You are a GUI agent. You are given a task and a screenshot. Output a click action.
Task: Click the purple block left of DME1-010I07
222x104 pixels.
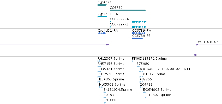tap(195, 55)
